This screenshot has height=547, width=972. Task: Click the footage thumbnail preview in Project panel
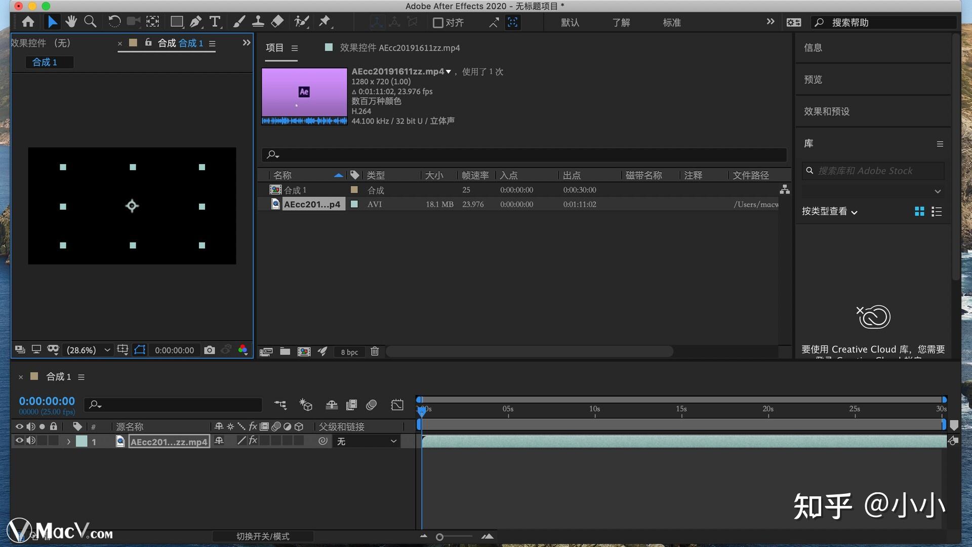tap(304, 96)
